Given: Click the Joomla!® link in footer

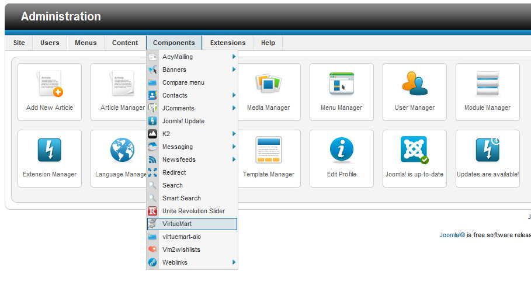Looking at the screenshot, I should coord(452,235).
